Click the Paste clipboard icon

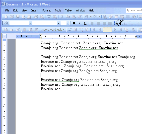[x=74, y=17]
